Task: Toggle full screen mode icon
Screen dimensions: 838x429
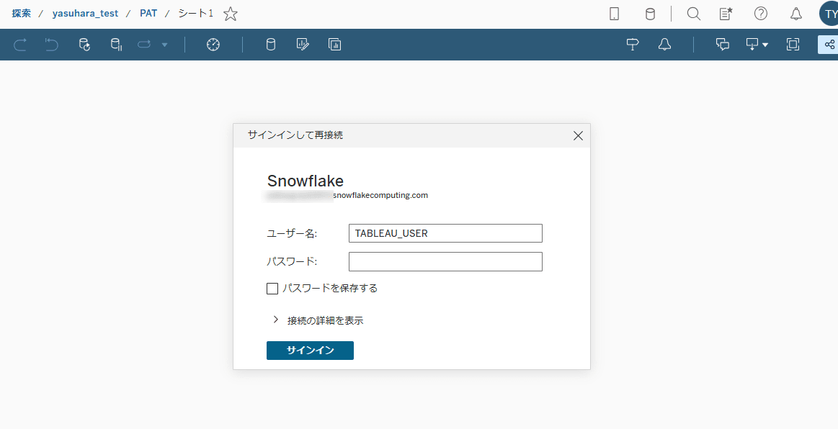Action: pos(793,45)
